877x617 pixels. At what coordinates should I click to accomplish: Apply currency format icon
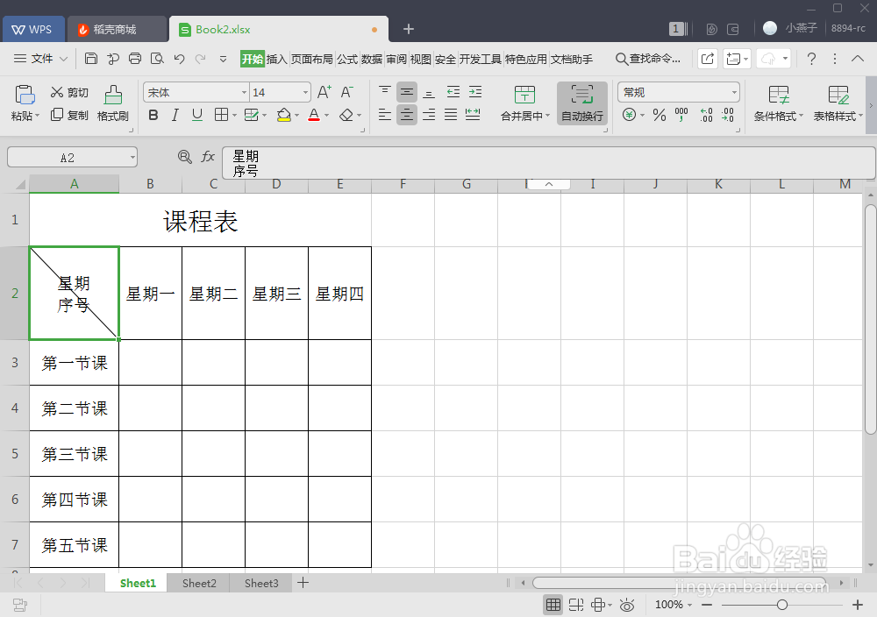point(629,115)
